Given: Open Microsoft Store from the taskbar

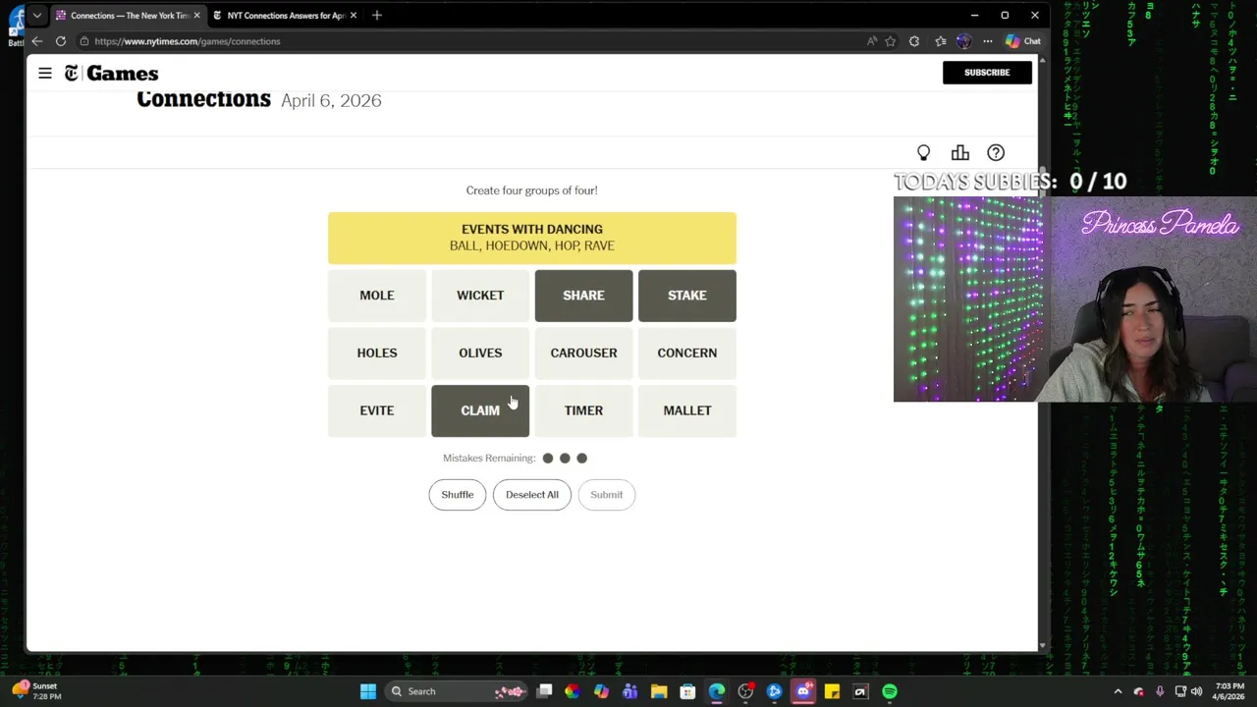Looking at the screenshot, I should pos(687,691).
